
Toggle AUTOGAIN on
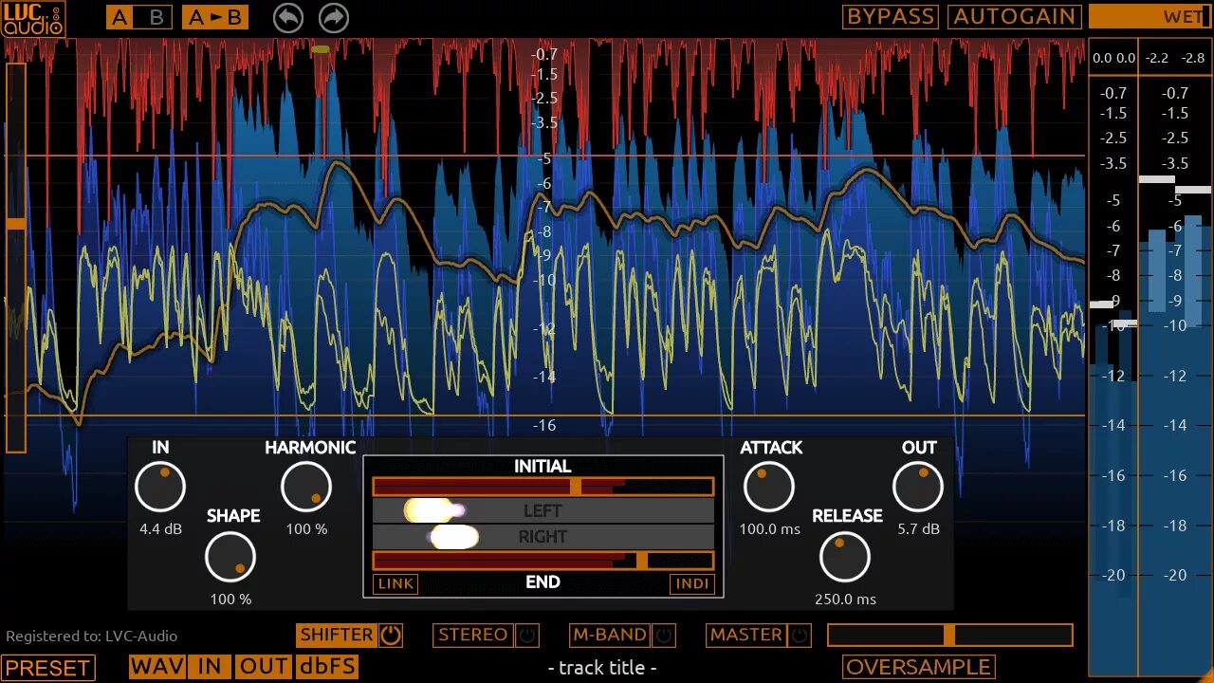pos(1014,16)
